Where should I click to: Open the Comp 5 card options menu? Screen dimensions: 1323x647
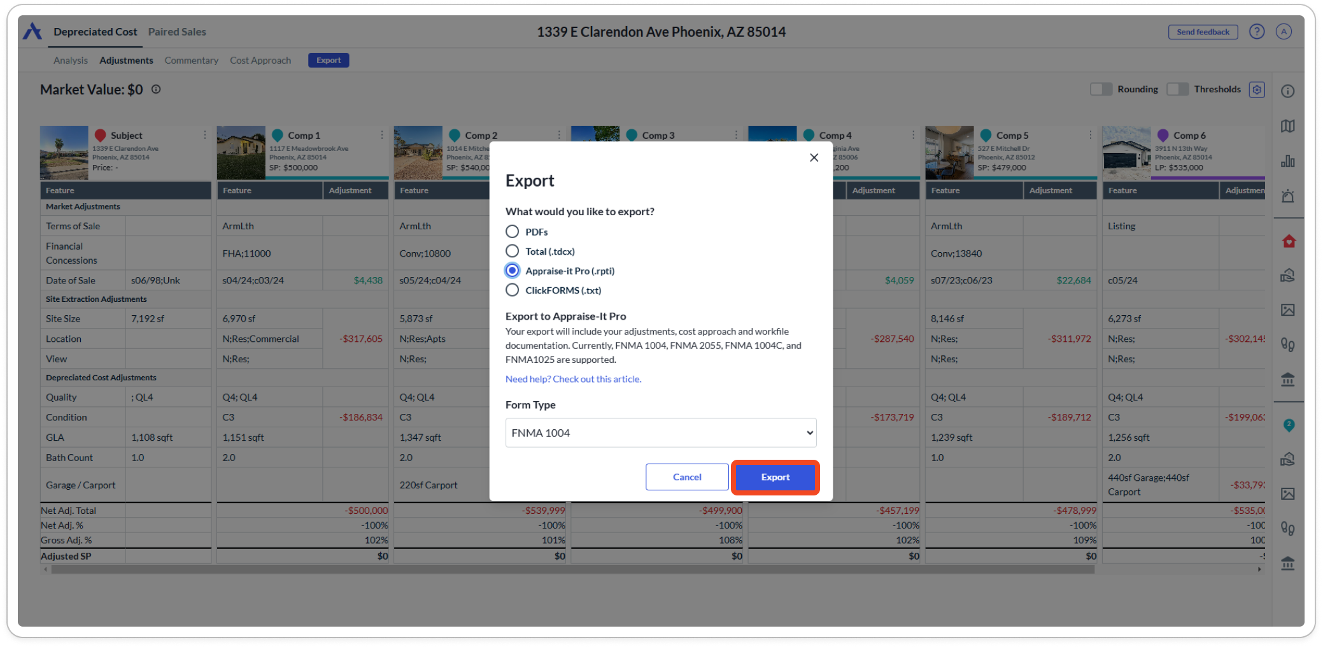1090,135
